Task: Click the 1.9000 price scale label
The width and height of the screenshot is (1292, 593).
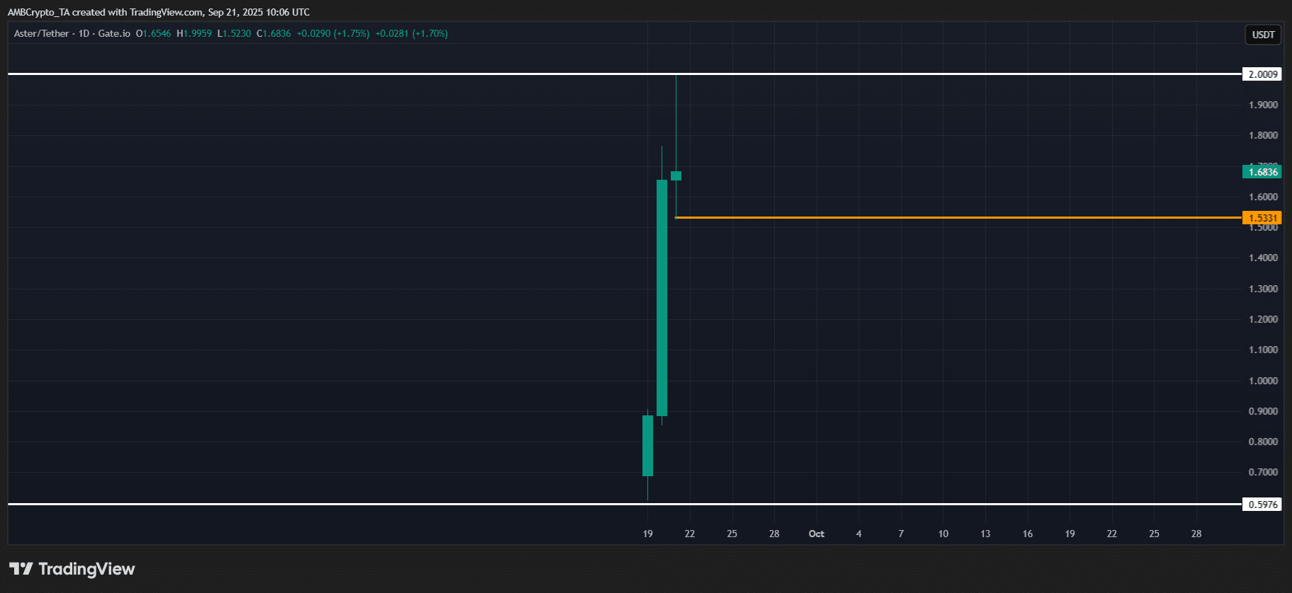Action: pyautogui.click(x=1262, y=105)
